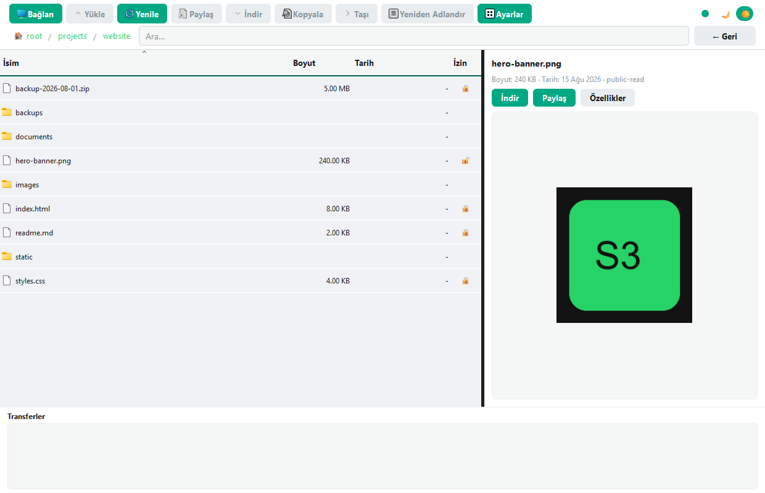Click the Paylaş button in the top toolbar
Image resolution: width=765 pixels, height=493 pixels.
(x=196, y=14)
